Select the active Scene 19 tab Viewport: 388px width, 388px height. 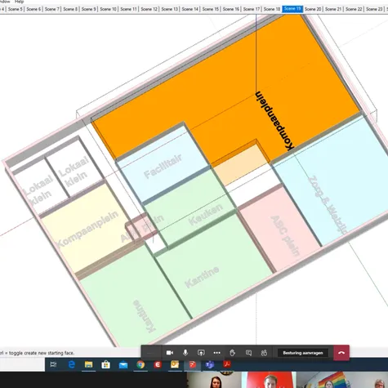pyautogui.click(x=292, y=9)
